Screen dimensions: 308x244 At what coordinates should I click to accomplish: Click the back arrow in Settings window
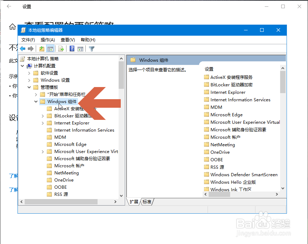tap(9, 6)
